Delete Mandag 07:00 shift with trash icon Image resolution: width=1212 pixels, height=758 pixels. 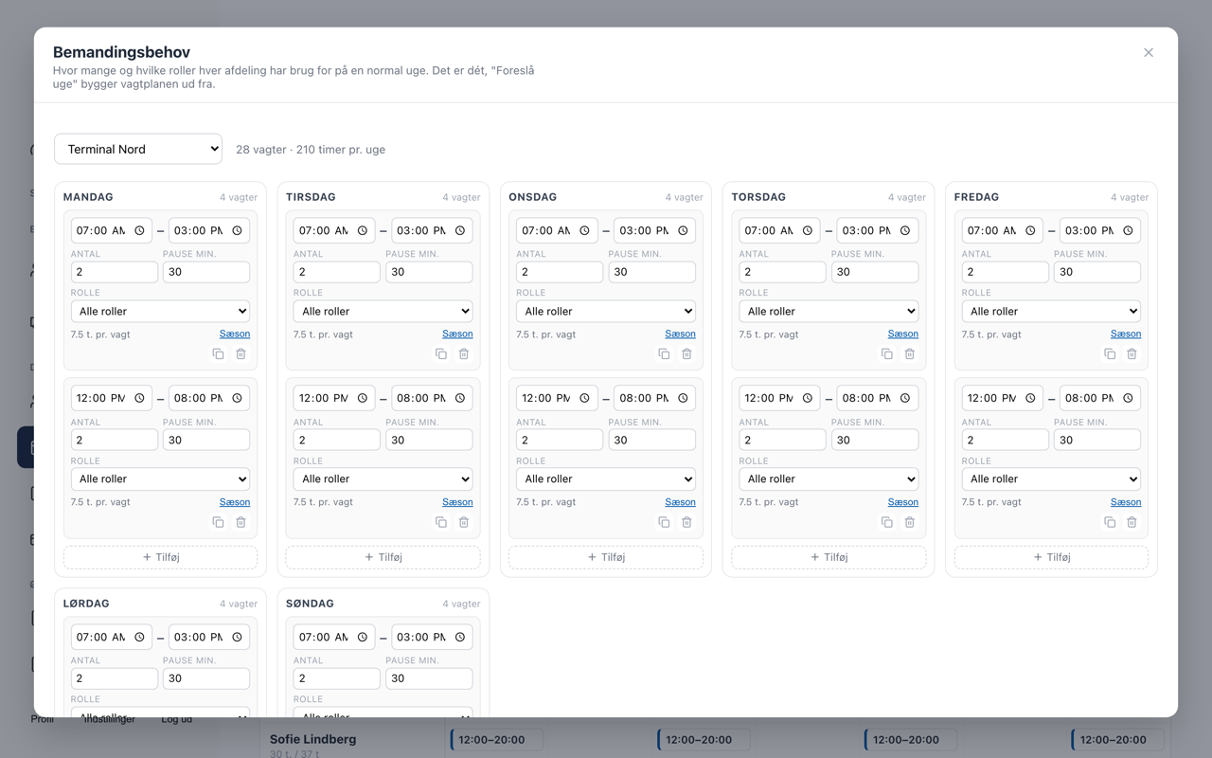(241, 353)
